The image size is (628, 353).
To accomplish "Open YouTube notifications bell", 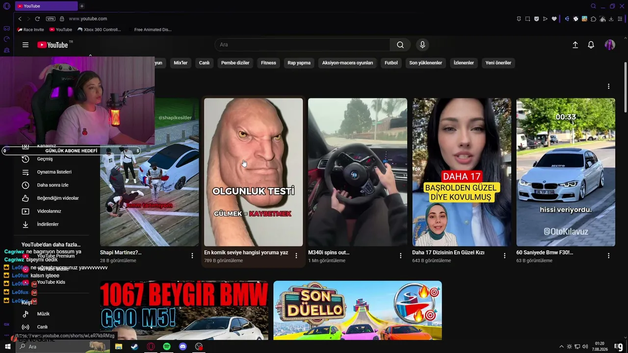I will point(591,45).
